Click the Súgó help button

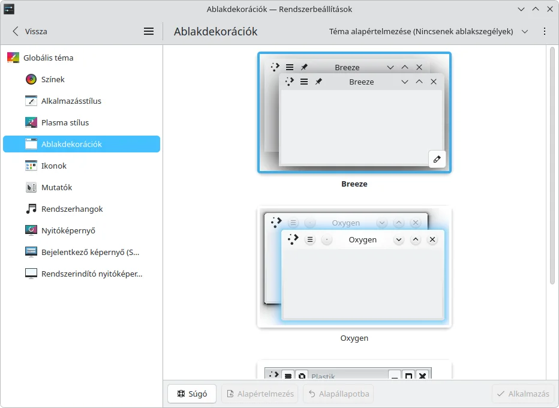tap(192, 394)
